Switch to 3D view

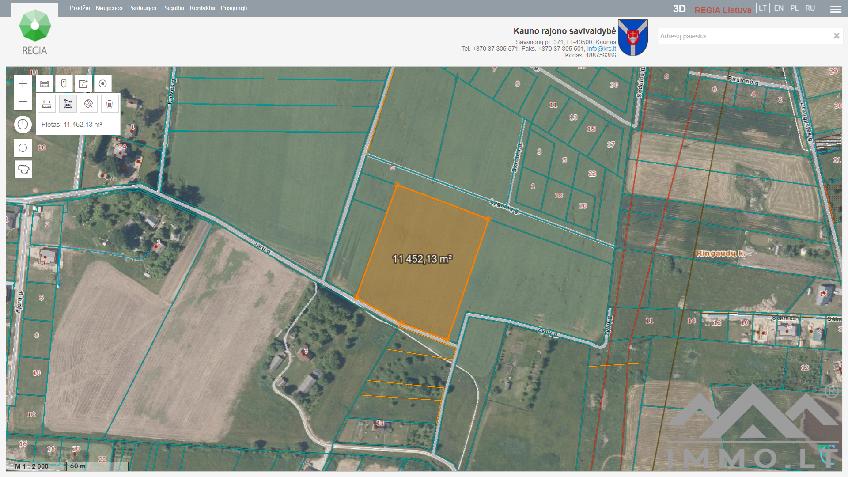[x=679, y=9]
